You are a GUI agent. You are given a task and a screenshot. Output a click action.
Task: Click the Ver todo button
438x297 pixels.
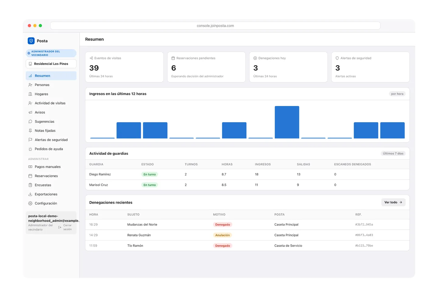tap(393, 202)
